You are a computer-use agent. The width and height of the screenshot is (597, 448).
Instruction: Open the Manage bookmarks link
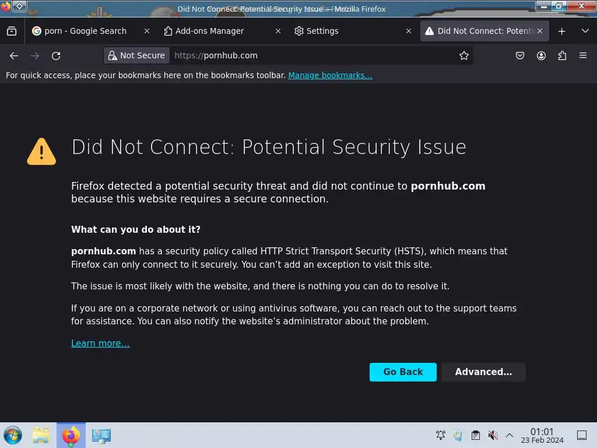click(x=330, y=75)
